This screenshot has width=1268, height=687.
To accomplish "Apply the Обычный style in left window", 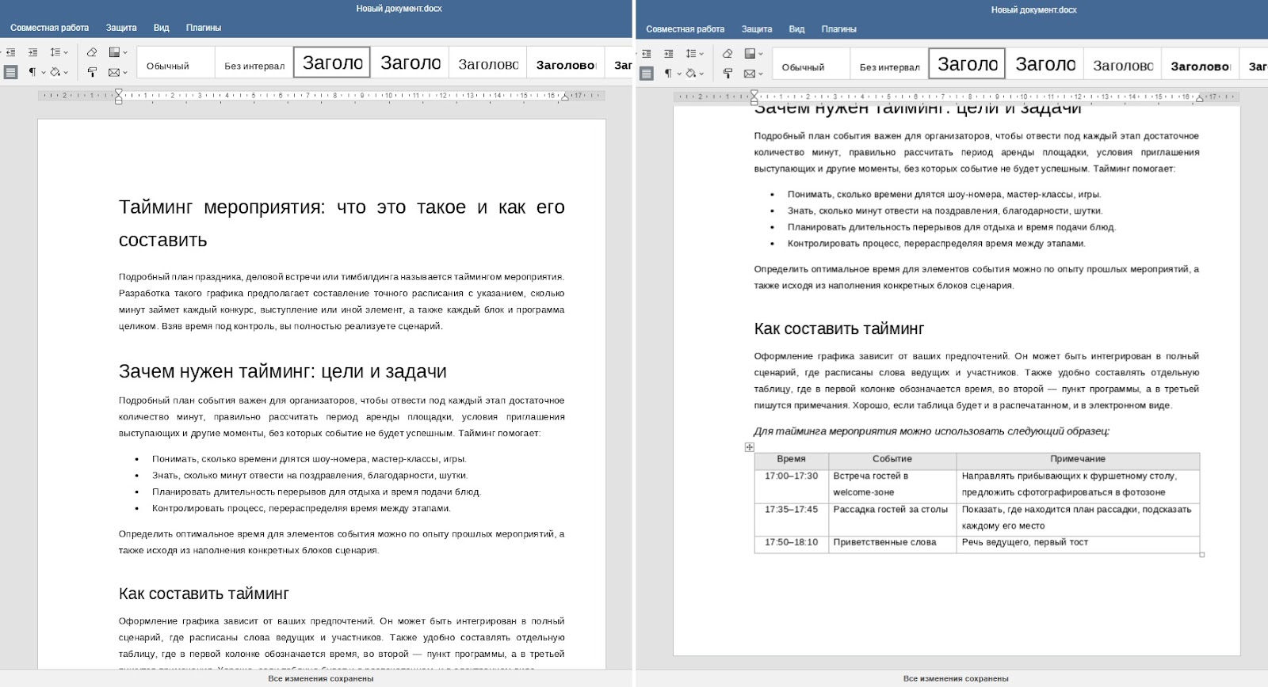I will (168, 66).
